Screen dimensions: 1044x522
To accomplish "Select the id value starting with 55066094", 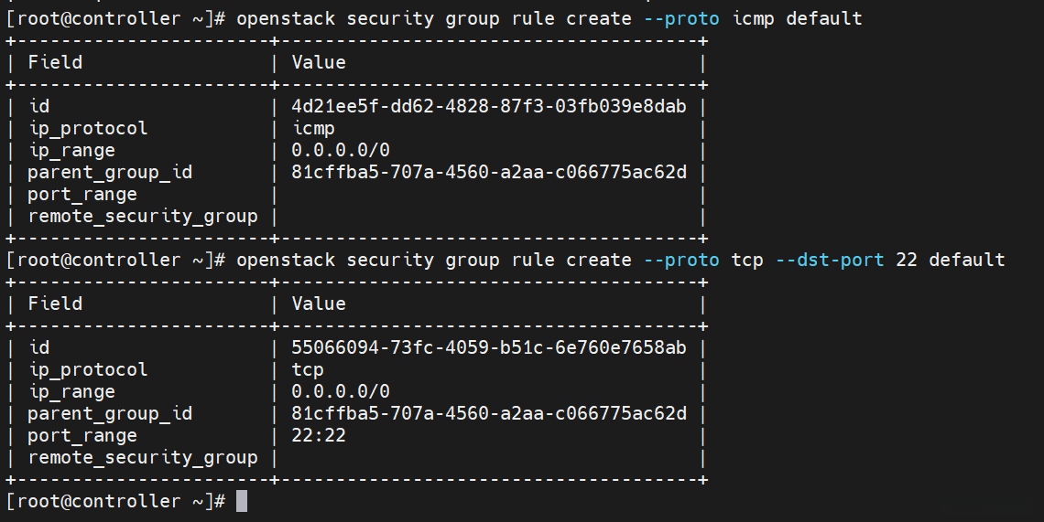I will pyautogui.click(x=489, y=347).
